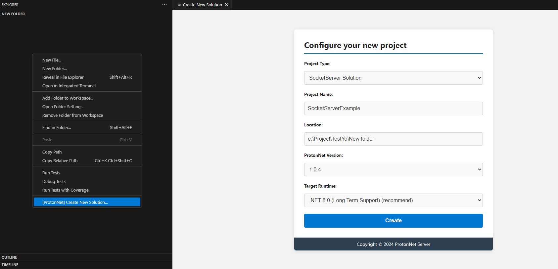Choose Debug Tests menu item
Image resolution: width=558 pixels, height=269 pixels.
87,181
